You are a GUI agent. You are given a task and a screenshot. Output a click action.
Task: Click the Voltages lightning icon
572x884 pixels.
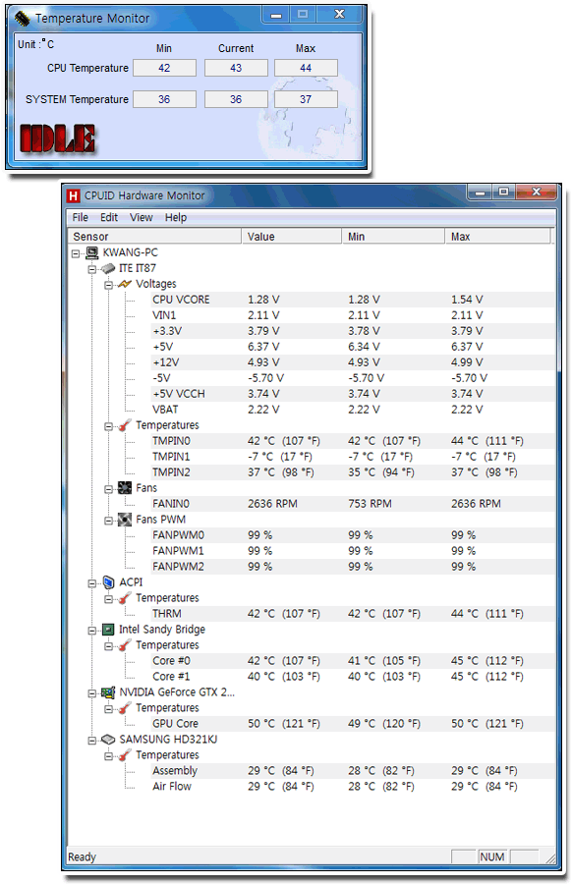point(125,284)
